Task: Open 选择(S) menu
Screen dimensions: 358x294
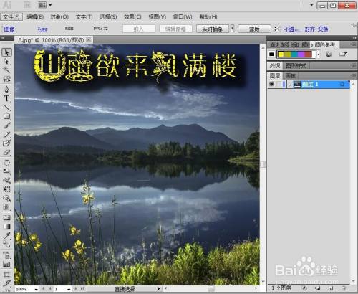Action: [x=108, y=17]
